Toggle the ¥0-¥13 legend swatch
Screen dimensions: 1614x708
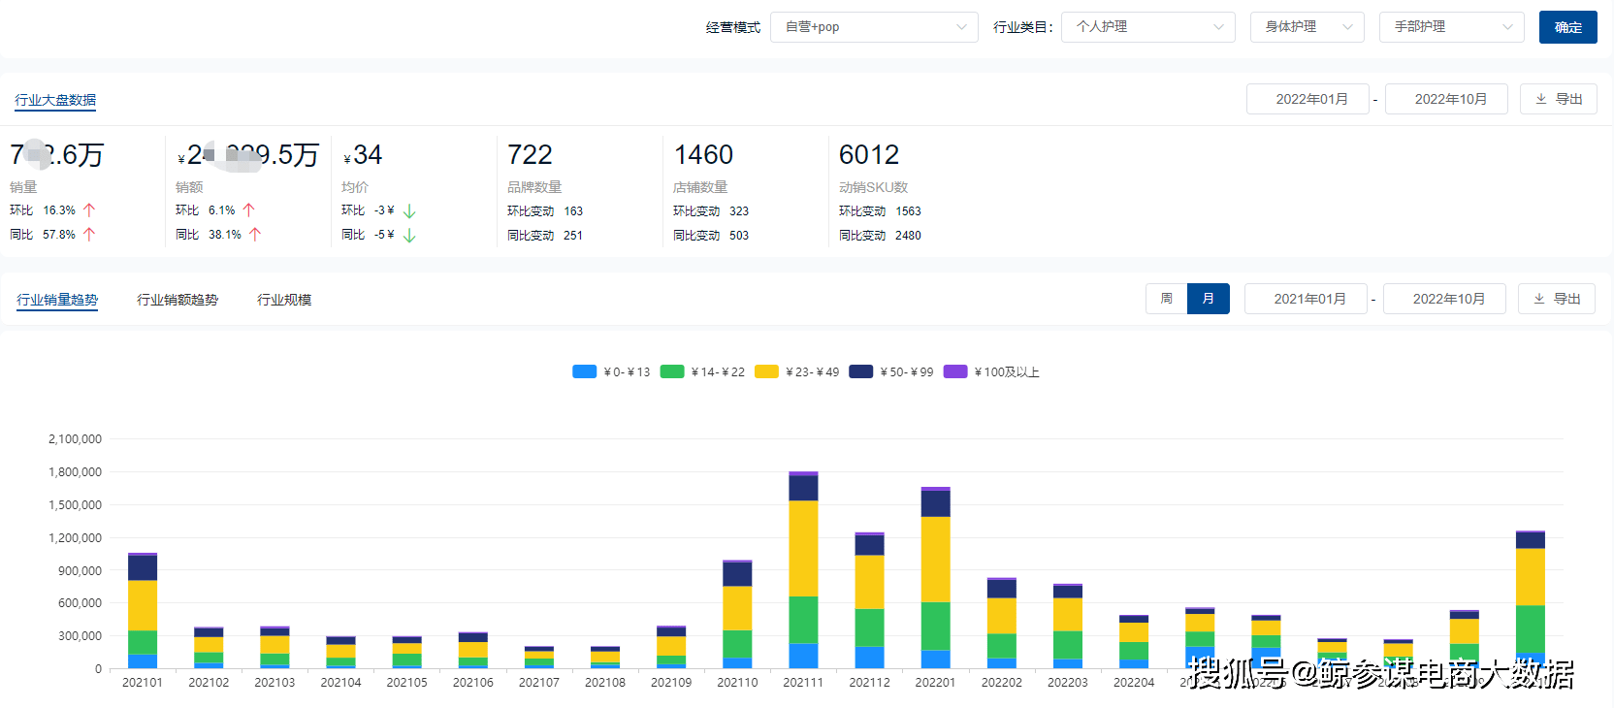click(x=584, y=371)
